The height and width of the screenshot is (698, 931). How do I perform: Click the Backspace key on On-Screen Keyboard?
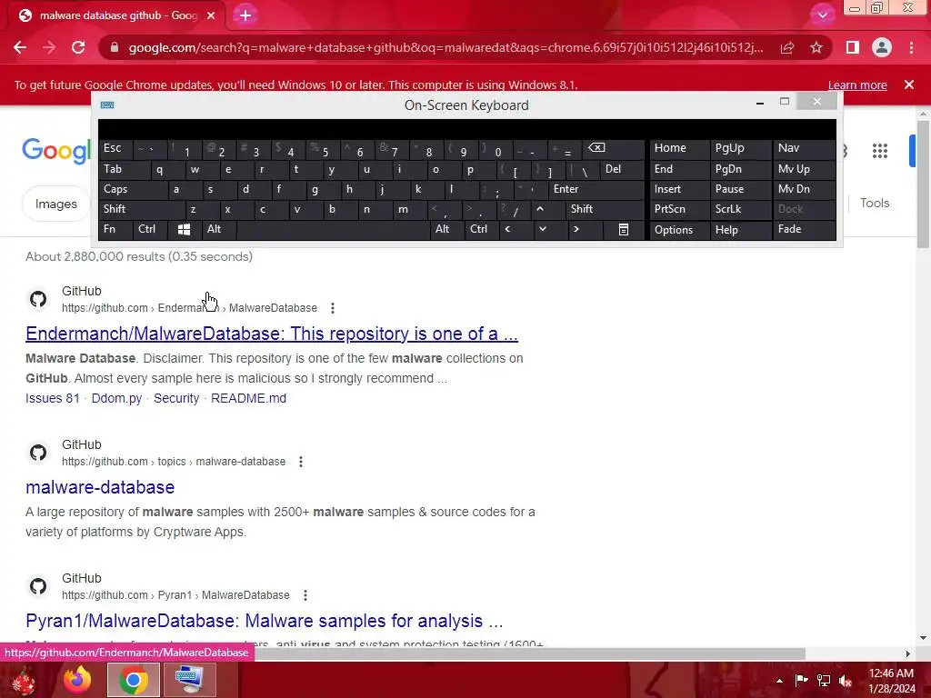612,148
